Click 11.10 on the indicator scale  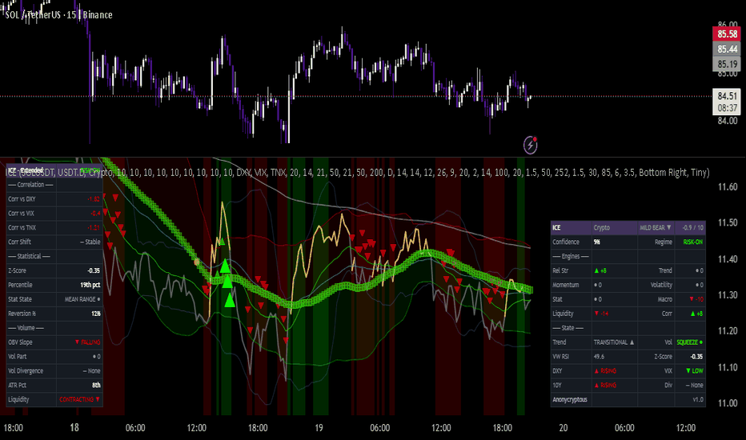point(728,366)
